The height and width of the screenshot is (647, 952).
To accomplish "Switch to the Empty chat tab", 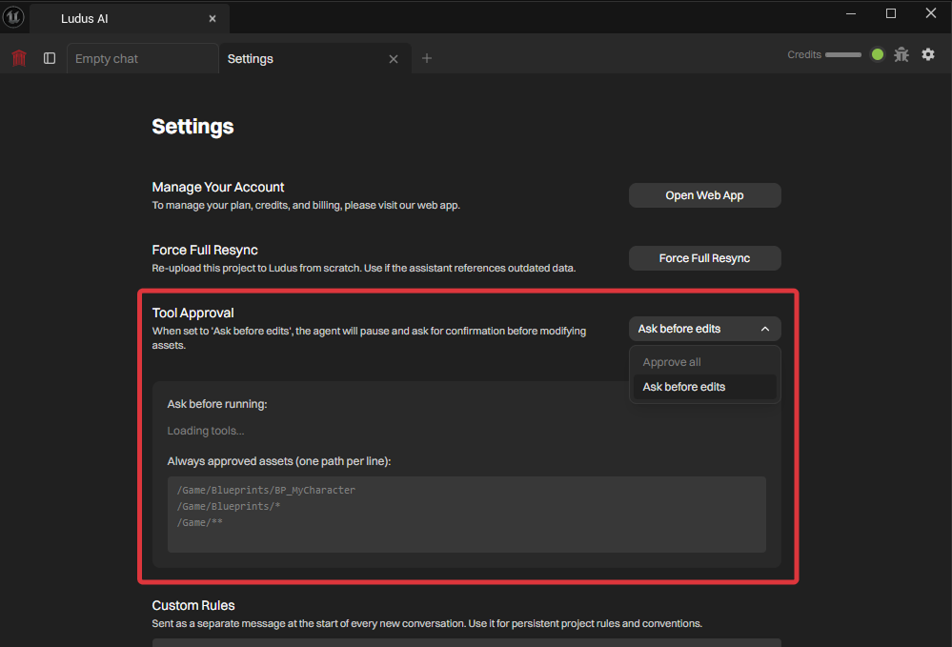I will 142,59.
